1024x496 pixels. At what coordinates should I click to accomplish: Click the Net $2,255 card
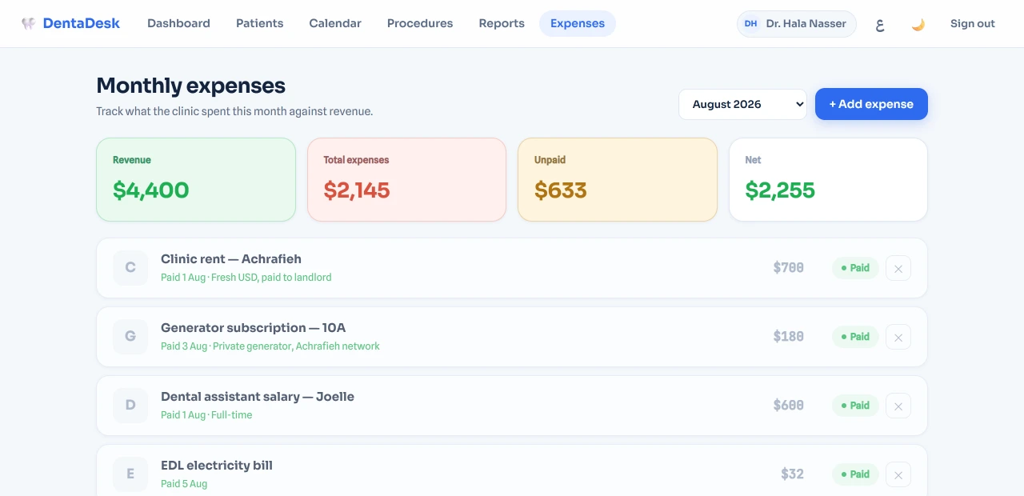828,180
